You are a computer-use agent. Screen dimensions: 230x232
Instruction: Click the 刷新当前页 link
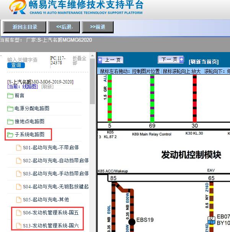coord(204,62)
